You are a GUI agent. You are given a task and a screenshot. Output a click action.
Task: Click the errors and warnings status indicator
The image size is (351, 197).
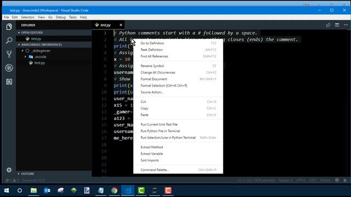pyautogui.click(x=12, y=180)
